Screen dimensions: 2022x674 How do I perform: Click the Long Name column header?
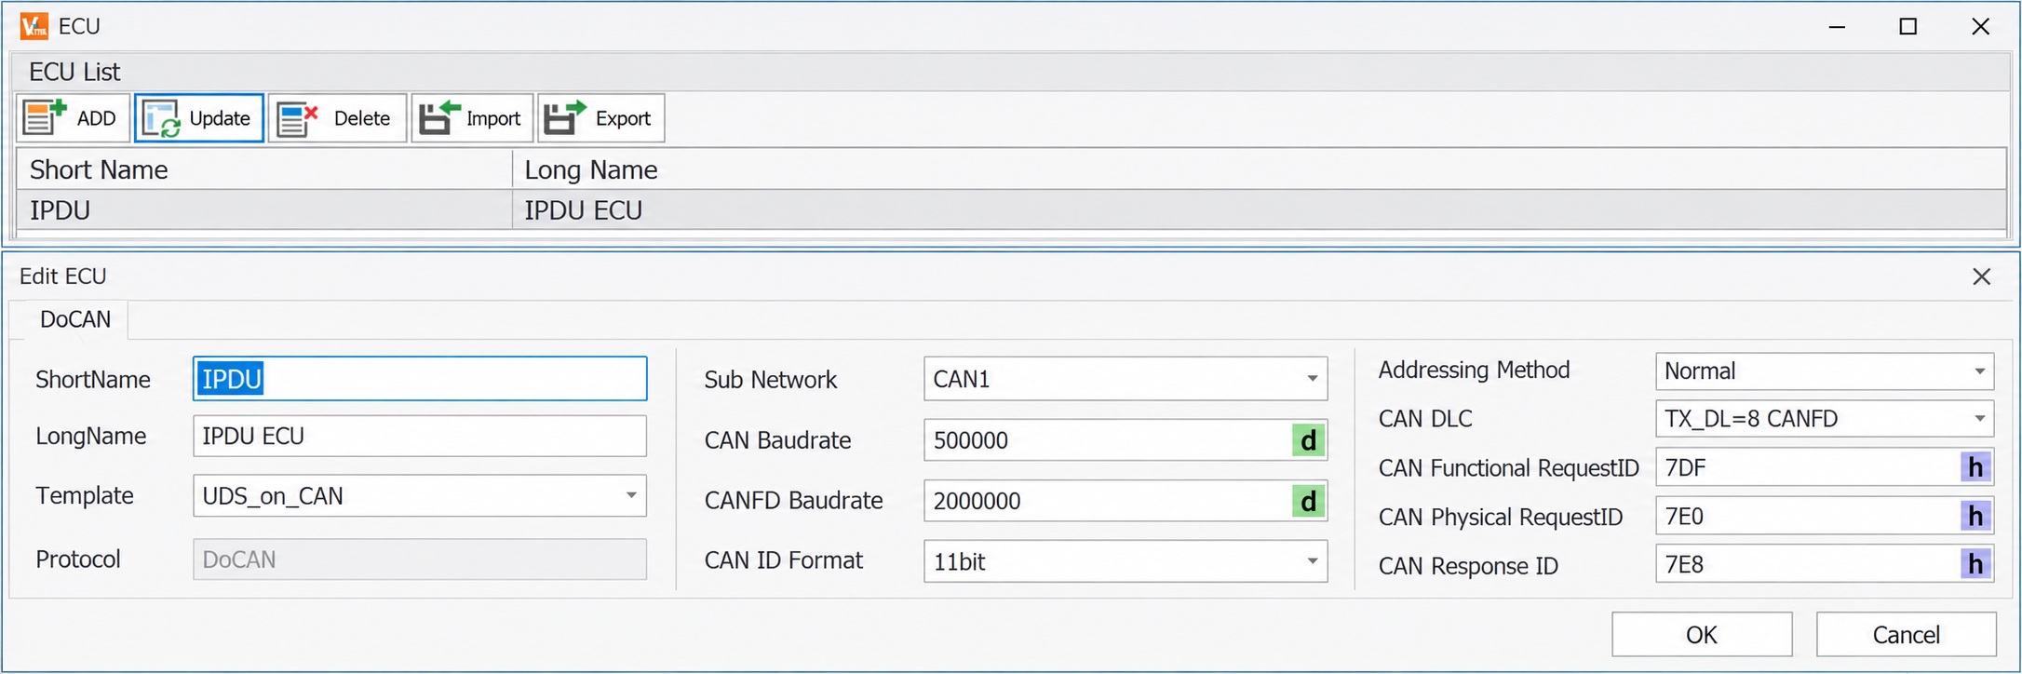1259,169
